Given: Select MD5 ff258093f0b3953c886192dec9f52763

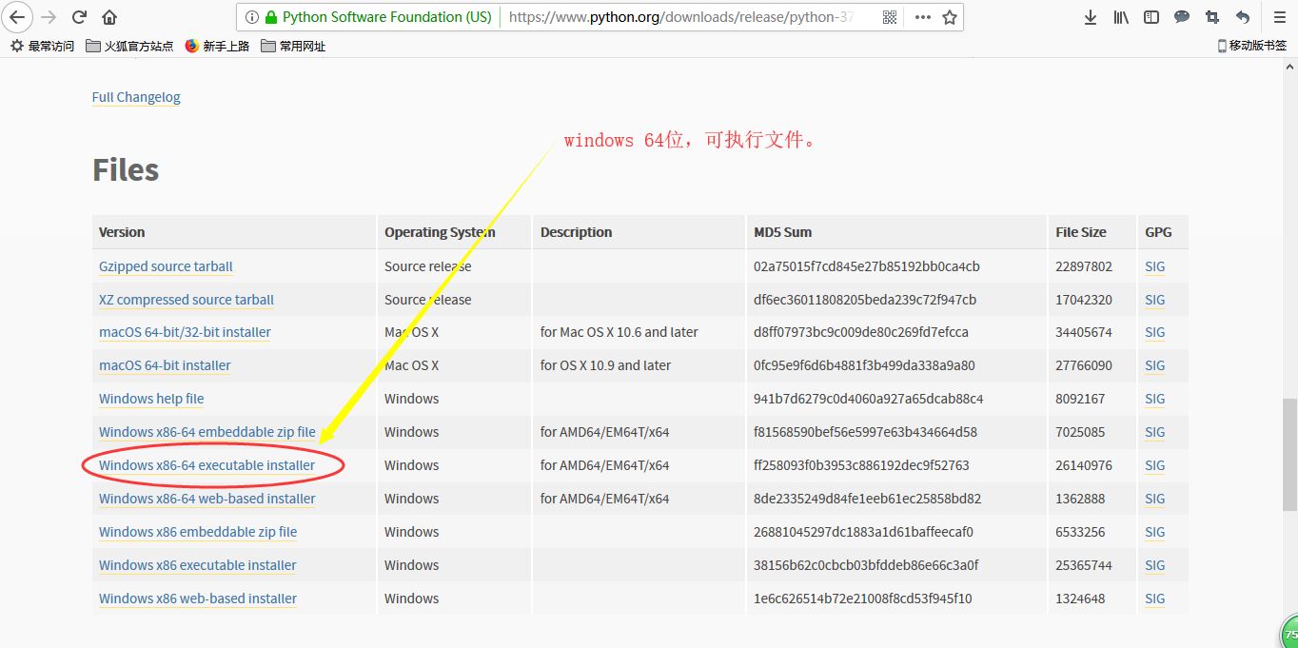Looking at the screenshot, I should [861, 465].
